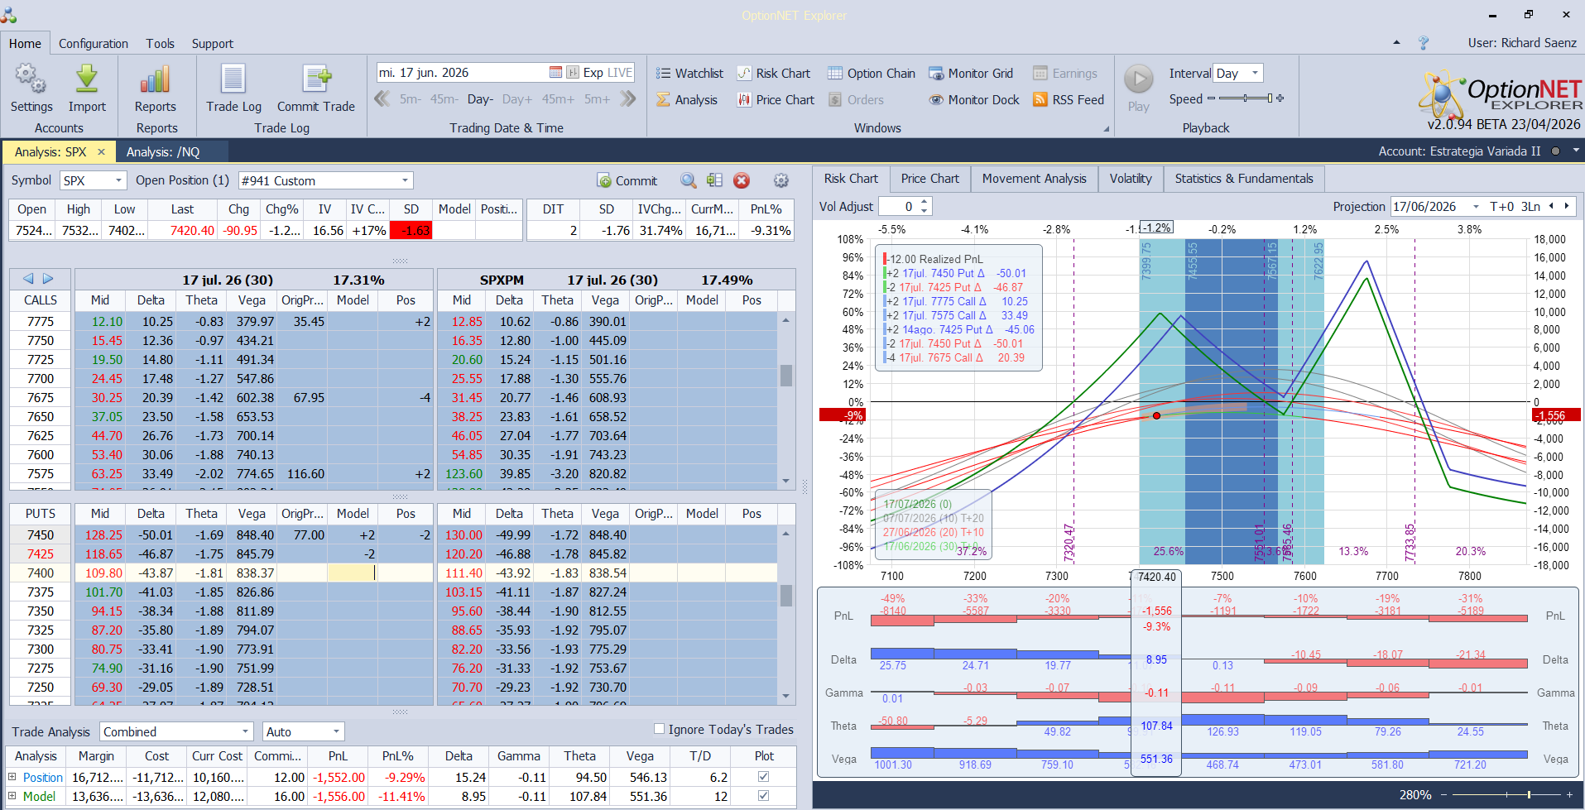
Task: Toggle Ignore Today's Trades checkbox
Action: pyautogui.click(x=660, y=729)
